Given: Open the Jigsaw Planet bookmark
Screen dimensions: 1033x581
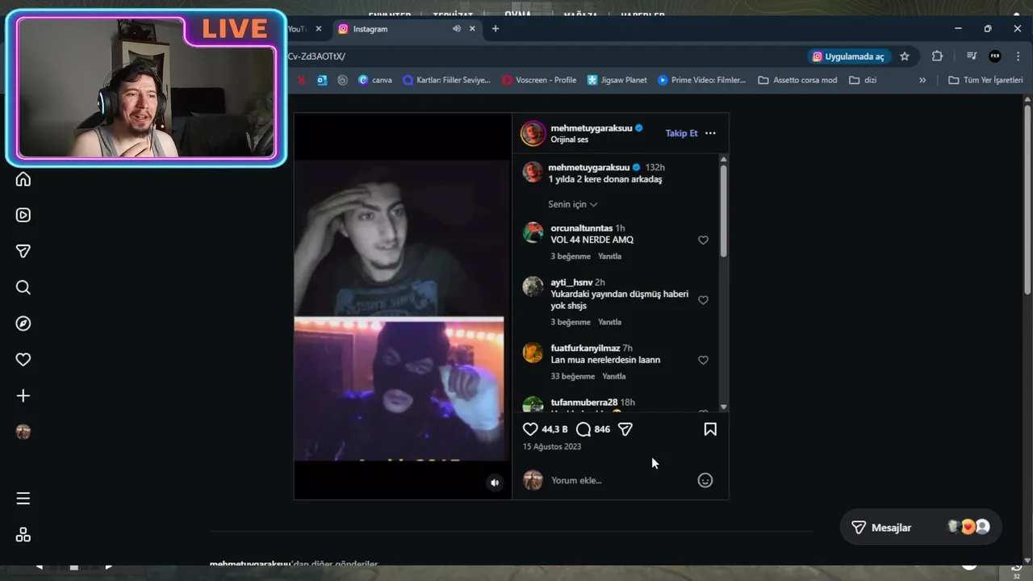Looking at the screenshot, I should coord(617,80).
